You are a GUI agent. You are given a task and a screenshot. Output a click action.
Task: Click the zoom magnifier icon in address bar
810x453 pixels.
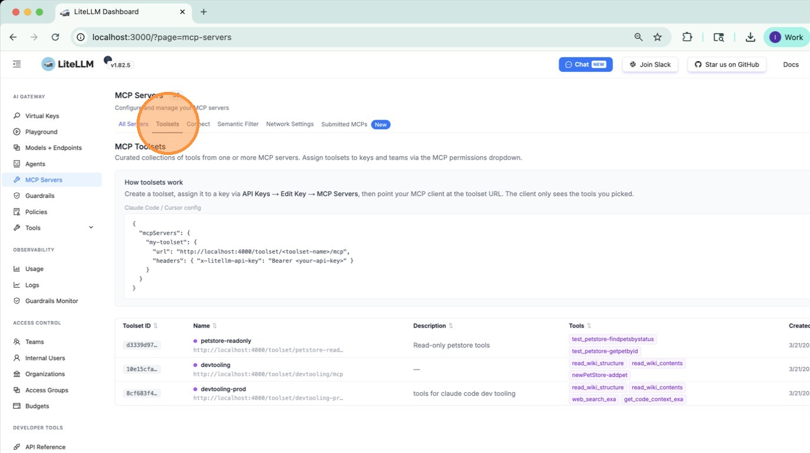click(x=638, y=37)
